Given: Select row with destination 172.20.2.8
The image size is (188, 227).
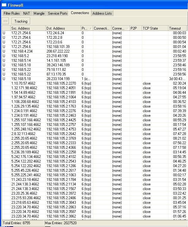Looking at the screenshot, I should click(x=94, y=38).
